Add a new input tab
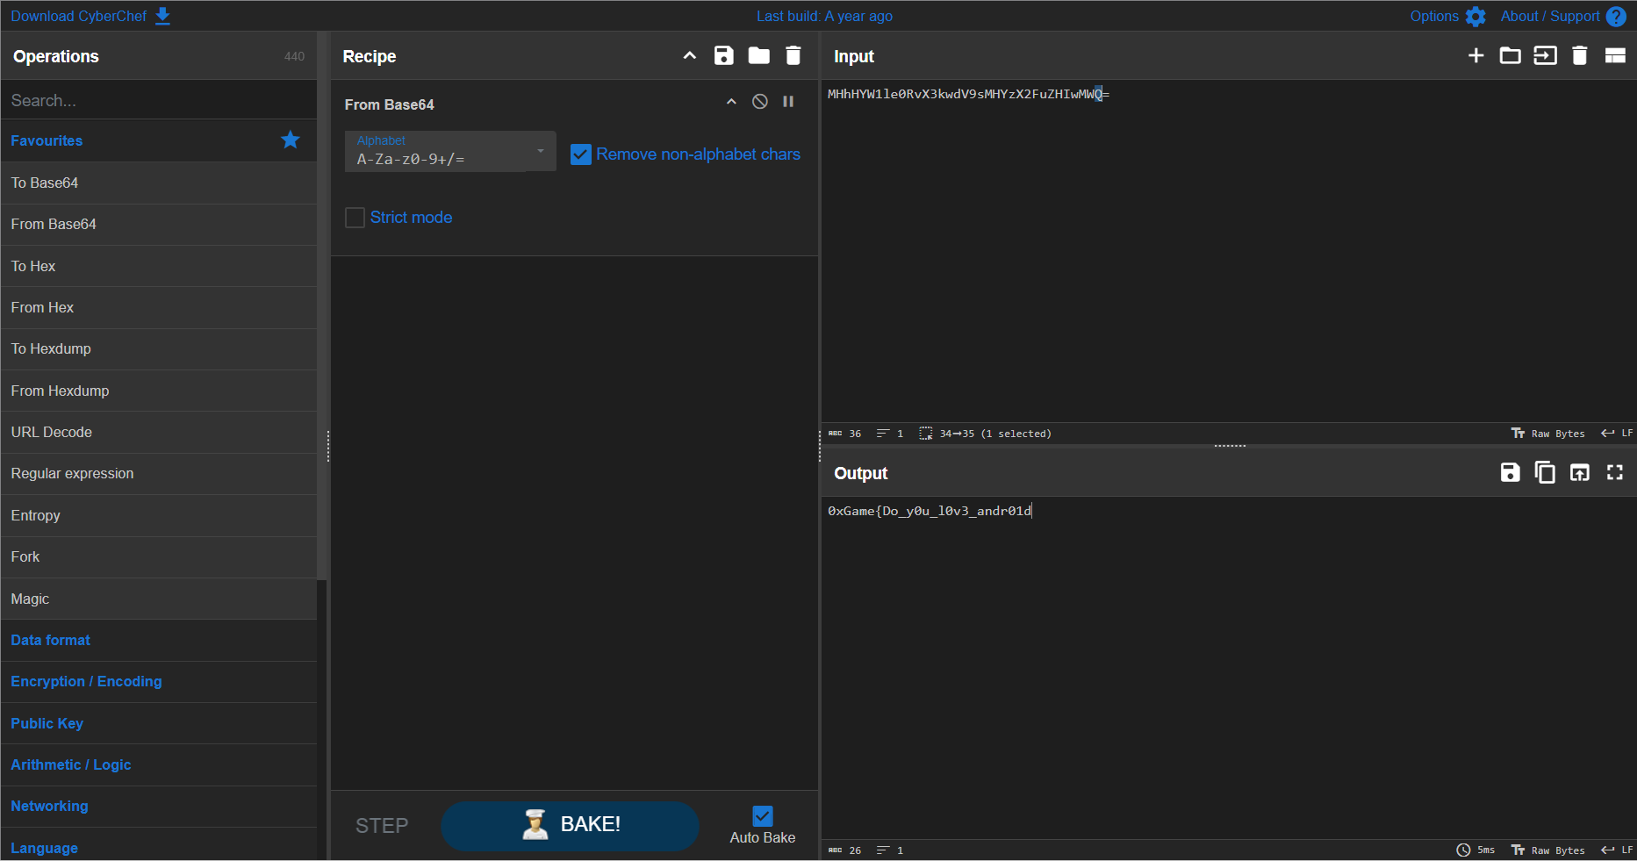Screen dimensions: 1637x861 click(x=1475, y=56)
